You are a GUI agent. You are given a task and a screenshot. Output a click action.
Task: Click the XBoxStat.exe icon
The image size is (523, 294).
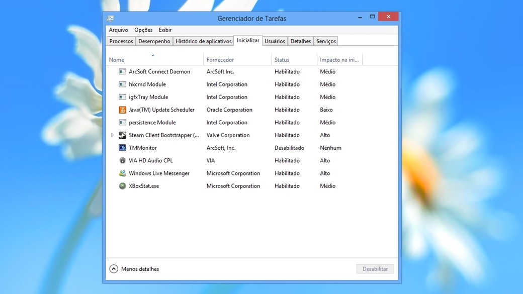tap(122, 186)
